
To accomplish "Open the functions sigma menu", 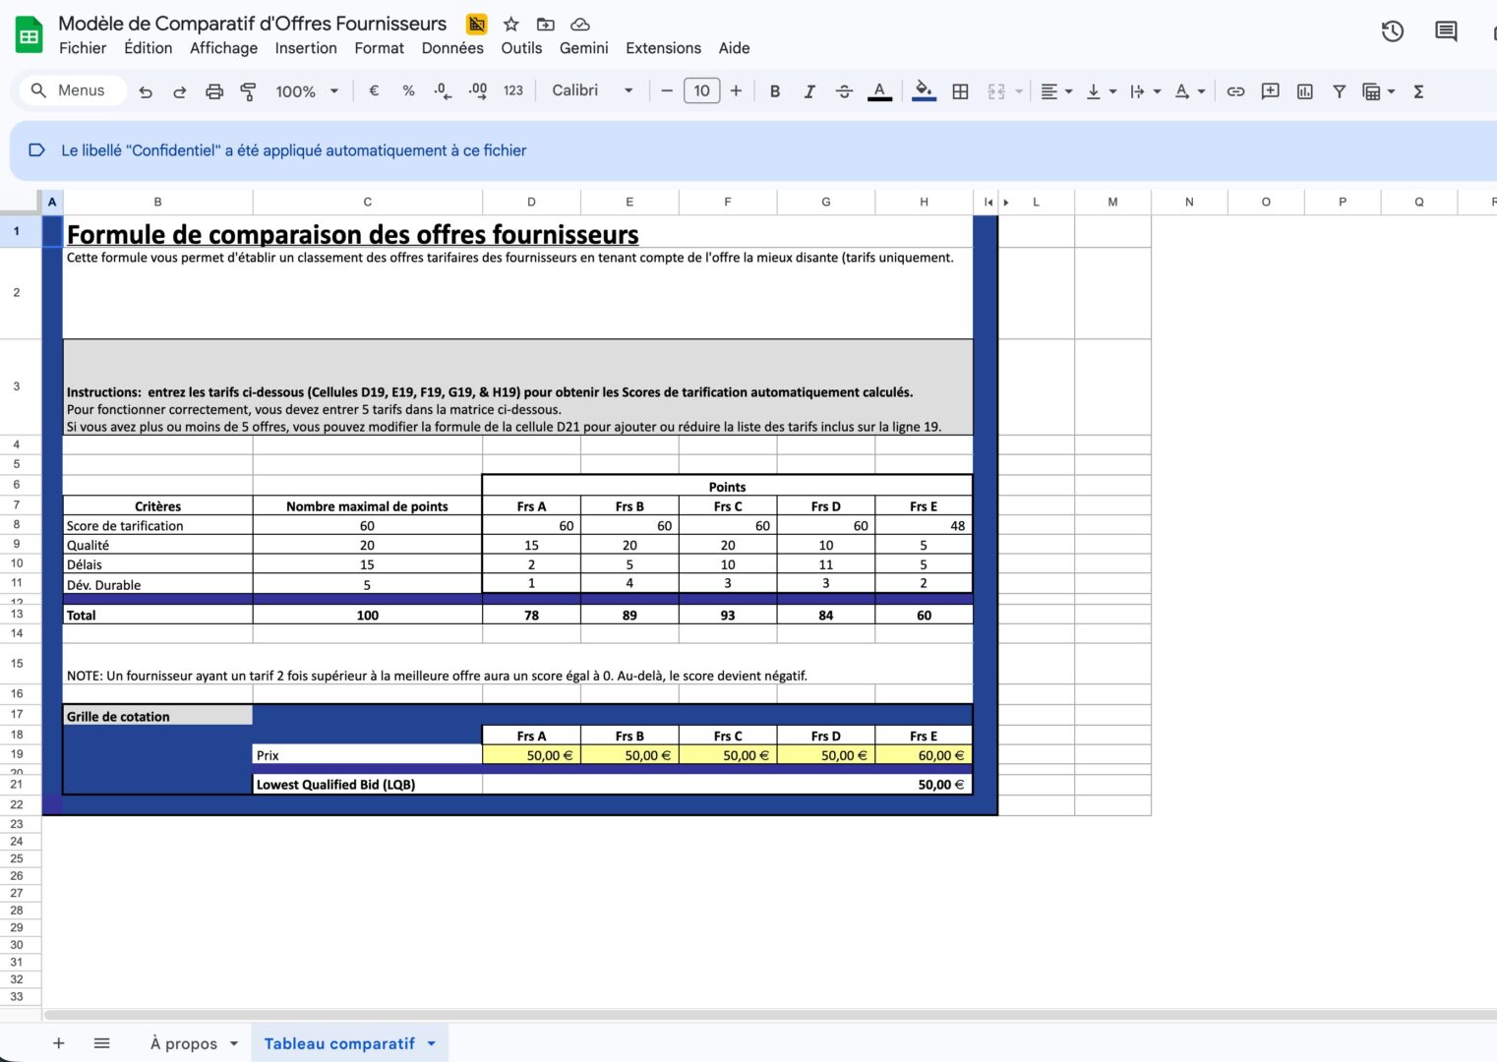I will [1418, 91].
